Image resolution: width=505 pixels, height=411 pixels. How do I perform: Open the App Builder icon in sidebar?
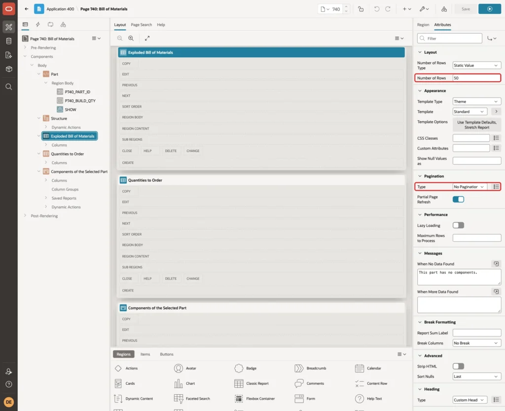click(x=9, y=27)
